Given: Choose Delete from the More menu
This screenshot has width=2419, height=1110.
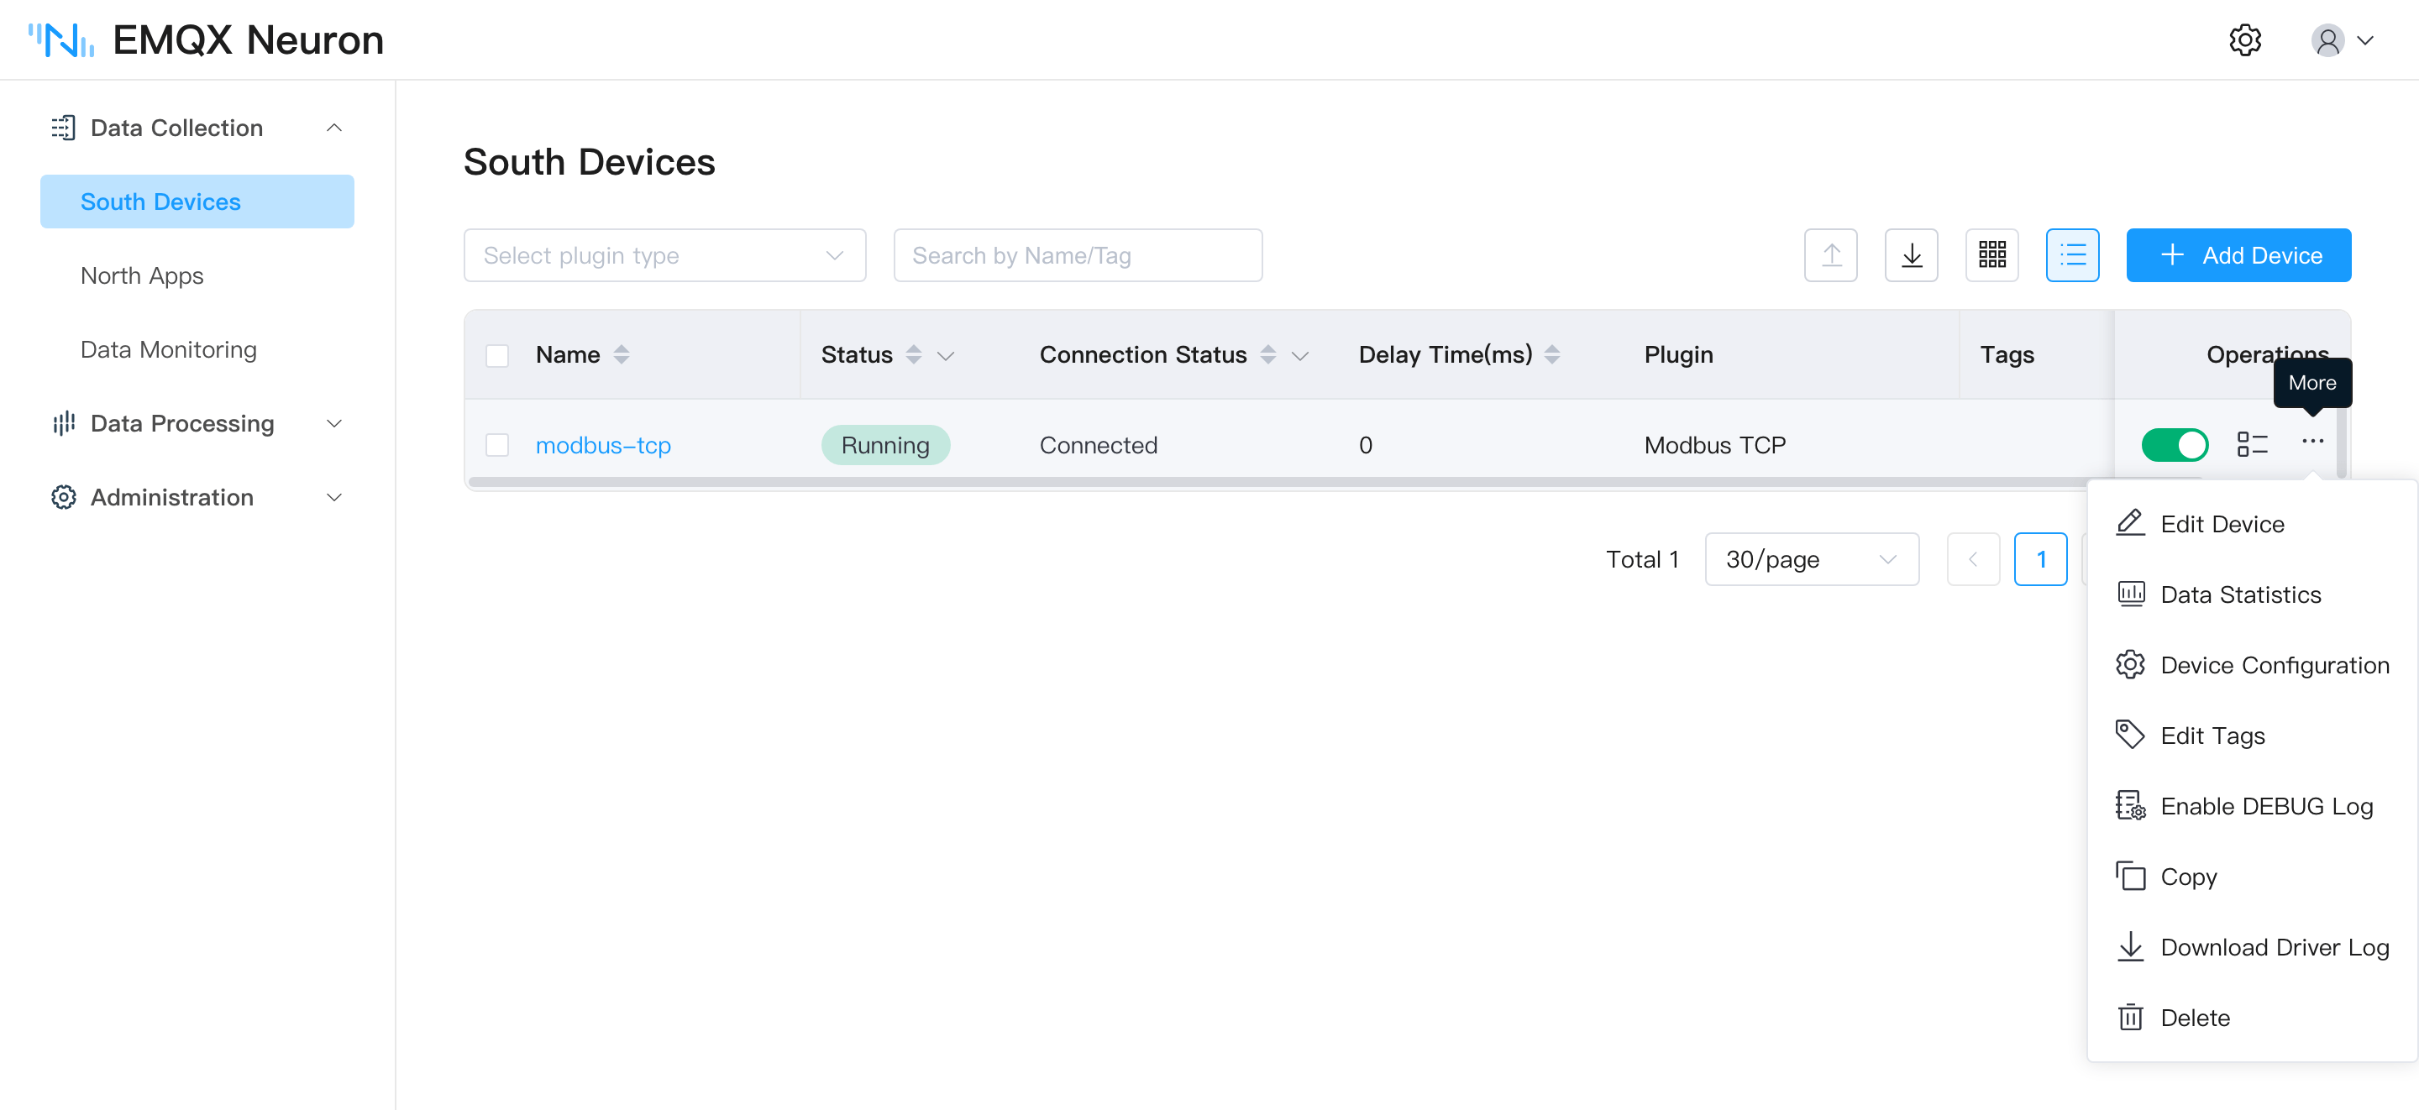Looking at the screenshot, I should tap(2252, 1016).
